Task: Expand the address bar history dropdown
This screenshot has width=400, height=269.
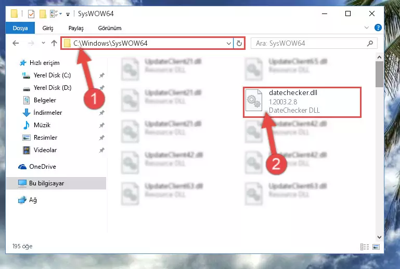Action: [228, 44]
